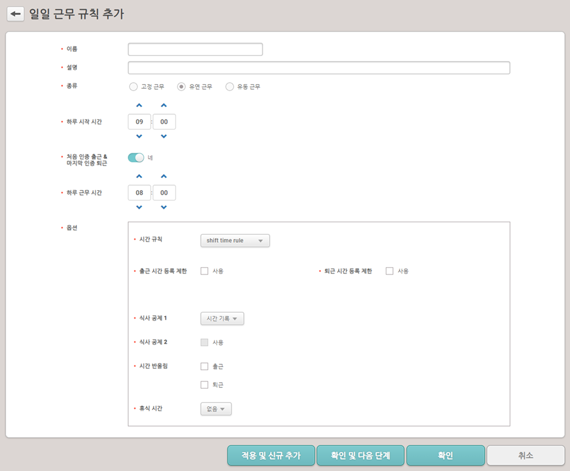
Task: Select the 고정 근무 radio button
Action: click(x=133, y=87)
